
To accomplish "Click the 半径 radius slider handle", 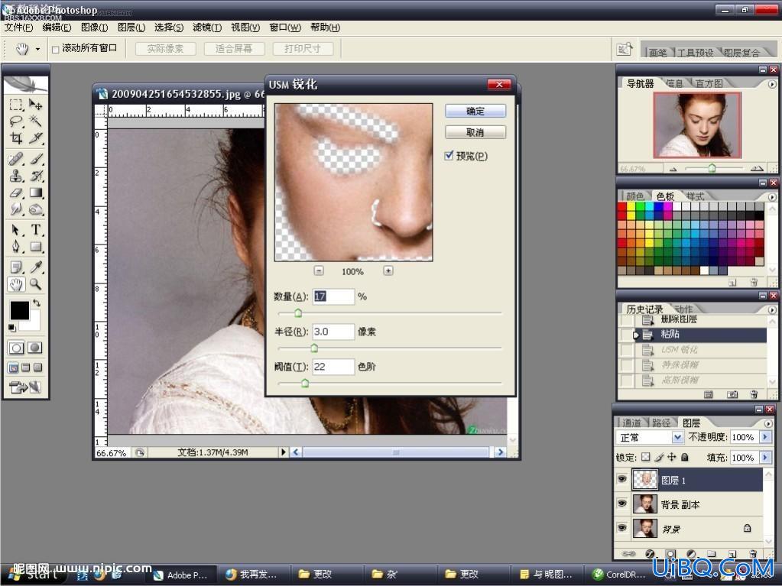I will tap(314, 348).
